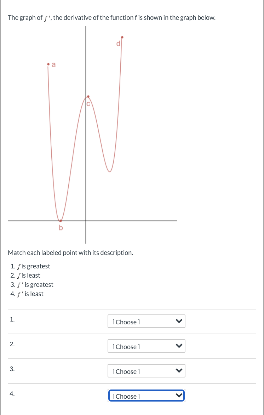Select labeled point c on the graph
Image resolution: width=264 pixels, height=415 pixels.
click(x=88, y=96)
